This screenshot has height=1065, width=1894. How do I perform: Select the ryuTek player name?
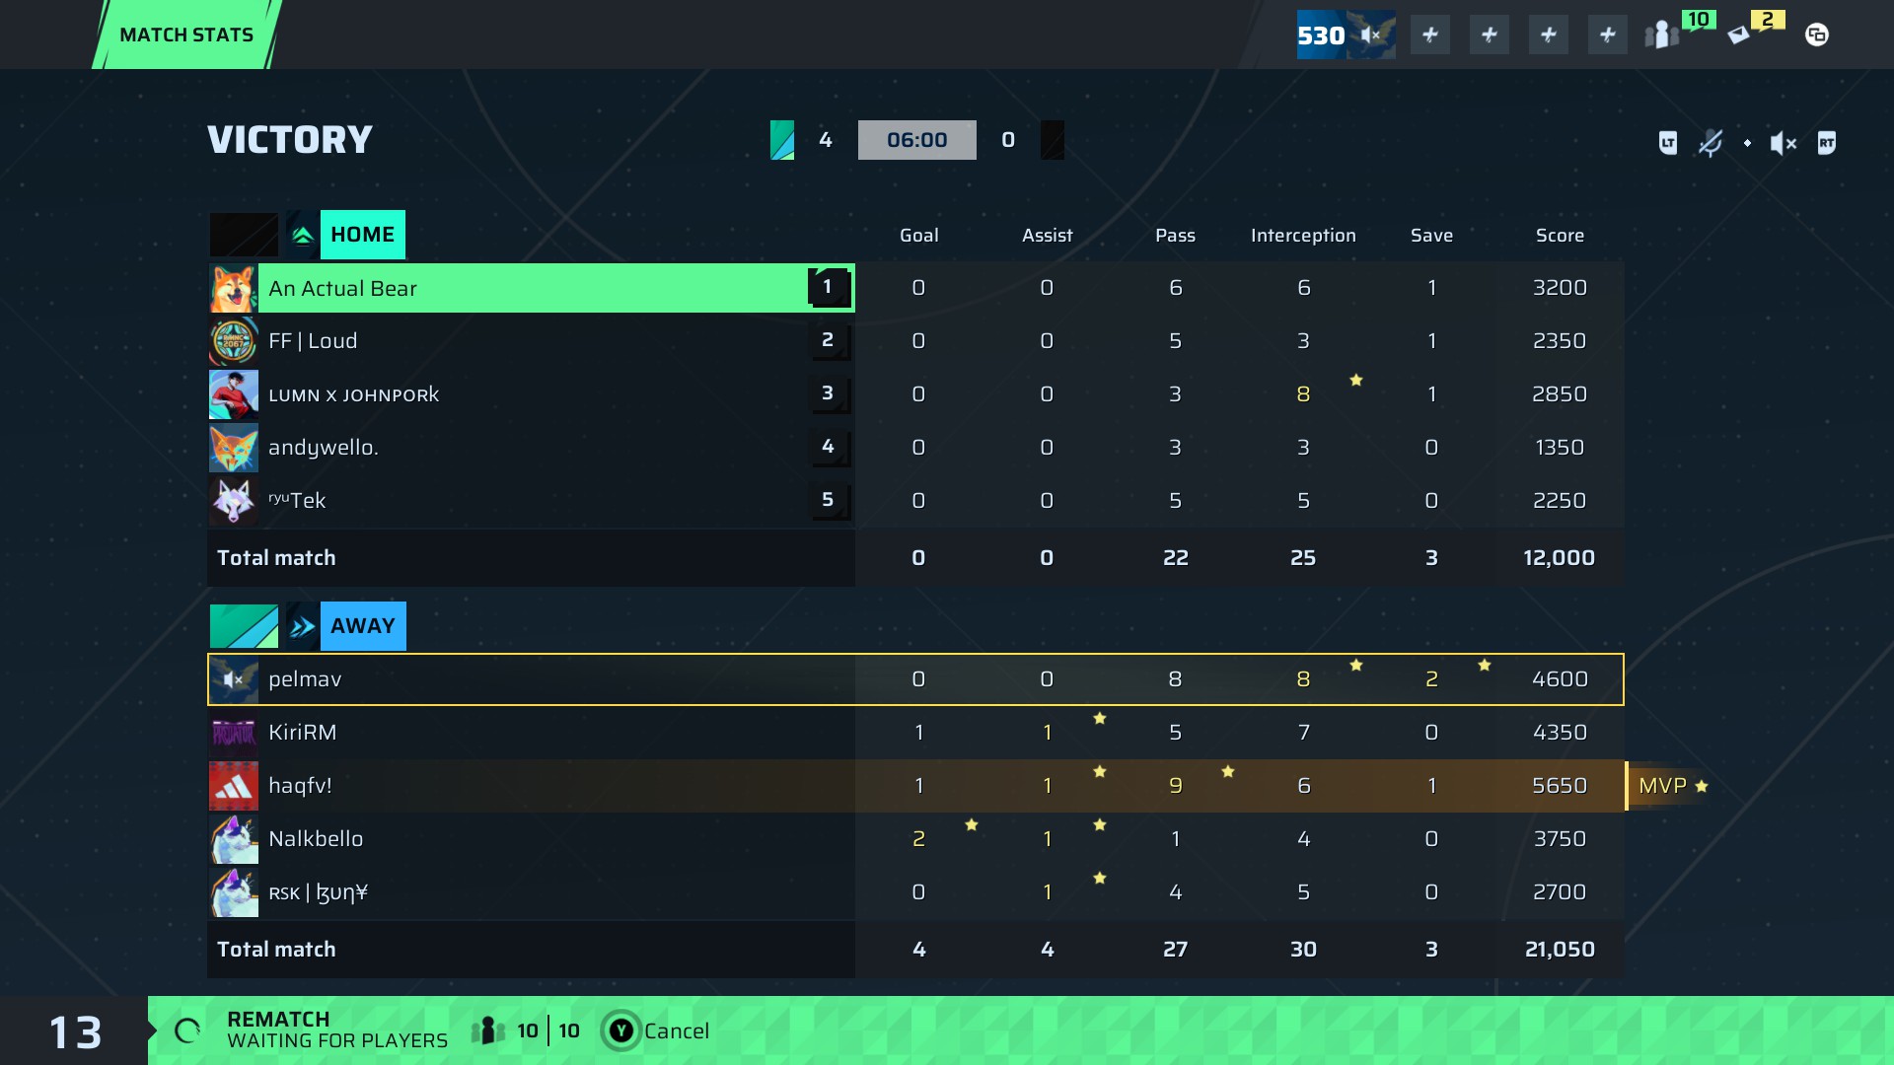click(297, 500)
